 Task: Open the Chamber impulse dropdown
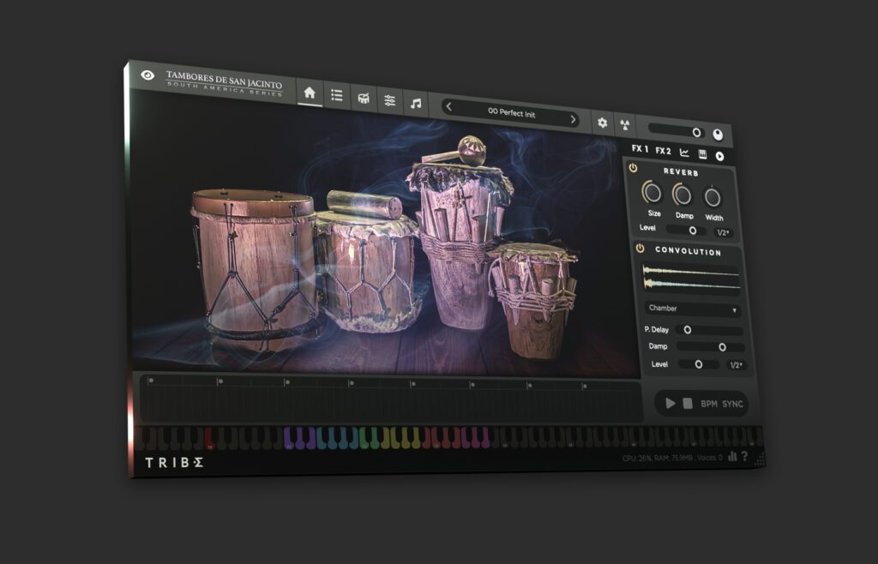(694, 307)
